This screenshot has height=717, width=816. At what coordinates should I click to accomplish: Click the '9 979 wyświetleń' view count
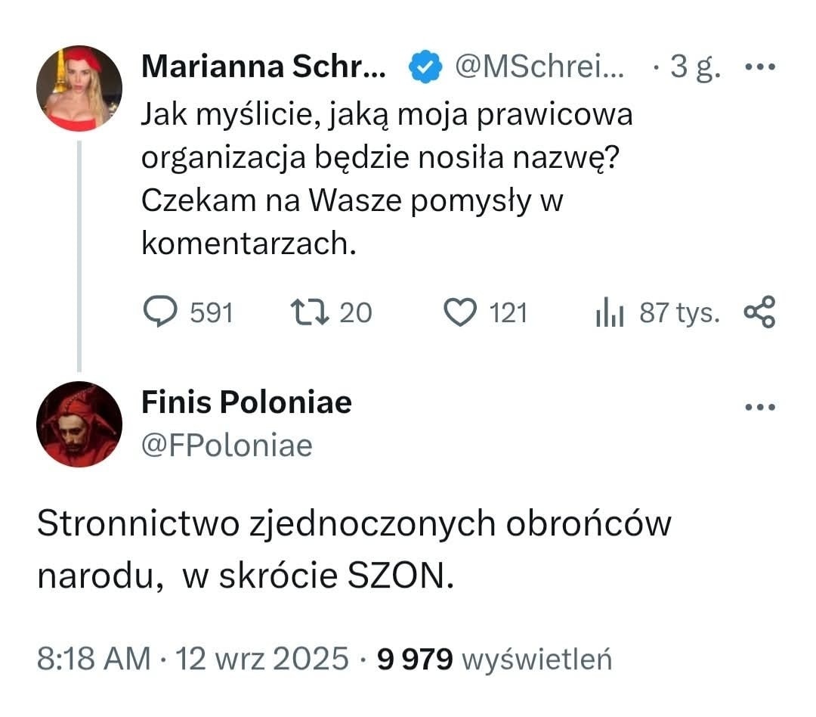(494, 659)
